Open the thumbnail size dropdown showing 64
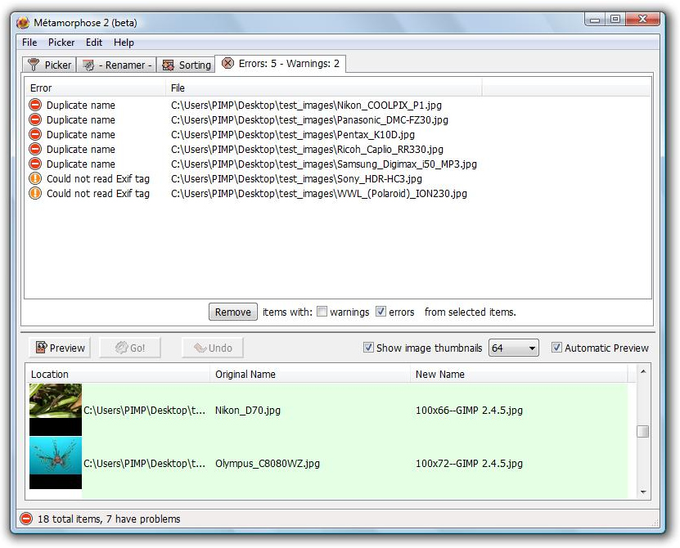This screenshot has height=548, width=680. click(x=513, y=348)
